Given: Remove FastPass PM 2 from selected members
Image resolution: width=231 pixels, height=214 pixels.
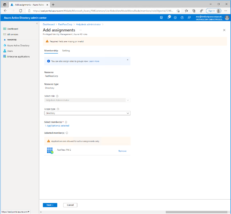Looking at the screenshot, I should coord(122,151).
